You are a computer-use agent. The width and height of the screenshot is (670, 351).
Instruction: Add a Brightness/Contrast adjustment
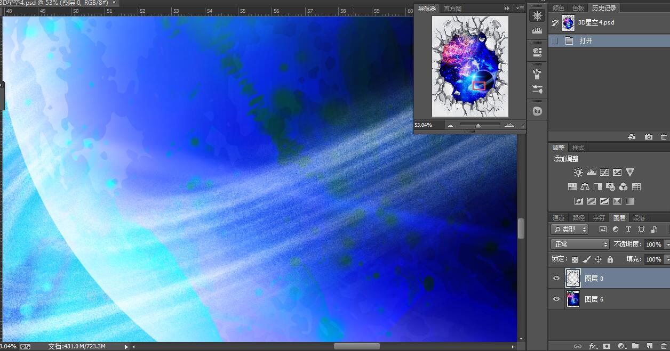(578, 172)
